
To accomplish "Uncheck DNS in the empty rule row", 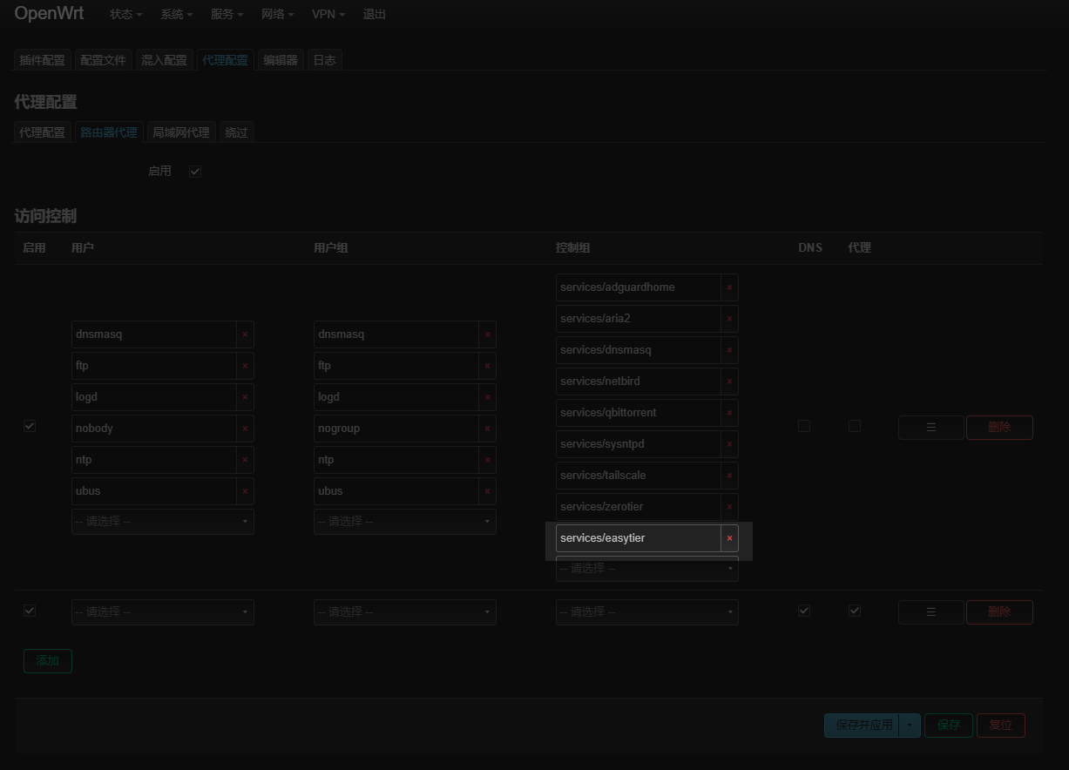I will [x=804, y=611].
